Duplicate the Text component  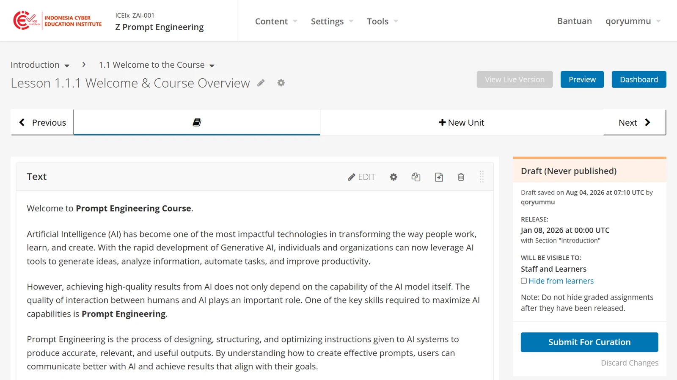[416, 177]
